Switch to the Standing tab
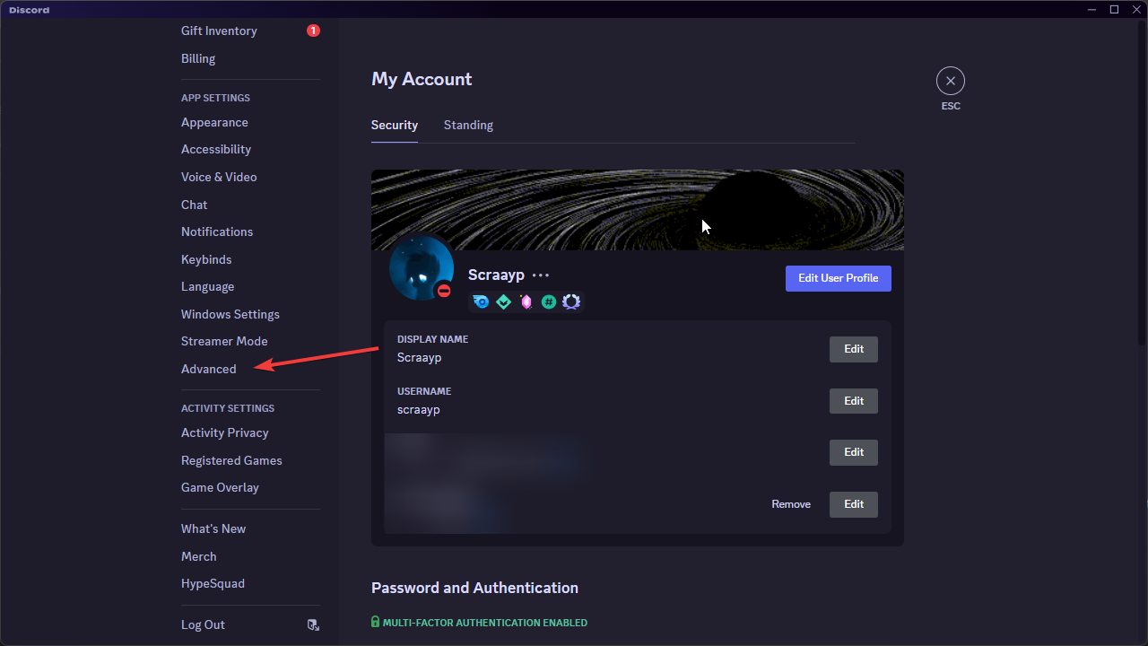The width and height of the screenshot is (1148, 646). 468,126
